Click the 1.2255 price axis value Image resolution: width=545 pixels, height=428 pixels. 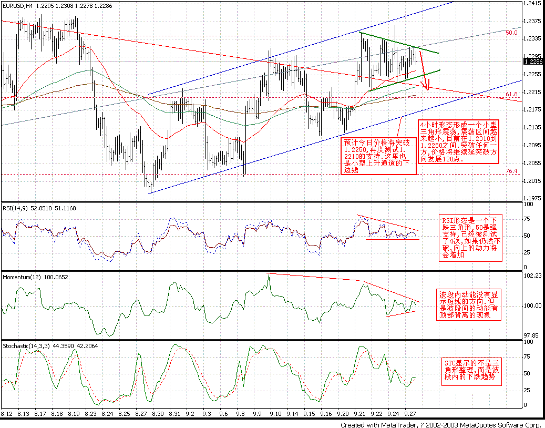(x=533, y=74)
